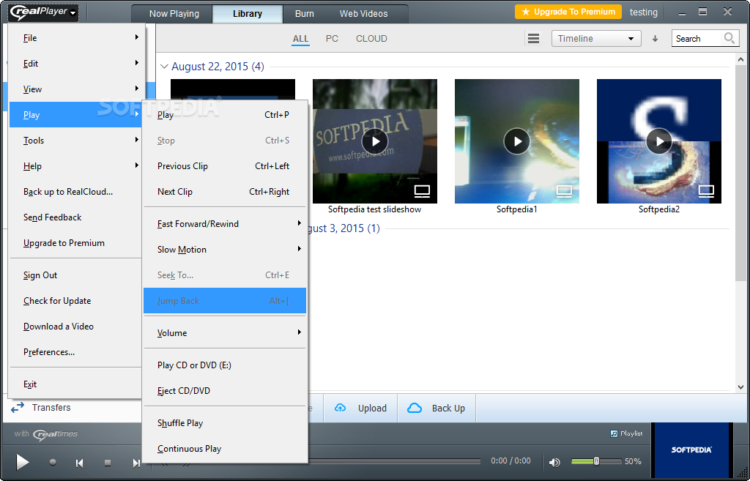Choose Exit from the menu
Screen dimensions: 750x481
pos(75,384)
